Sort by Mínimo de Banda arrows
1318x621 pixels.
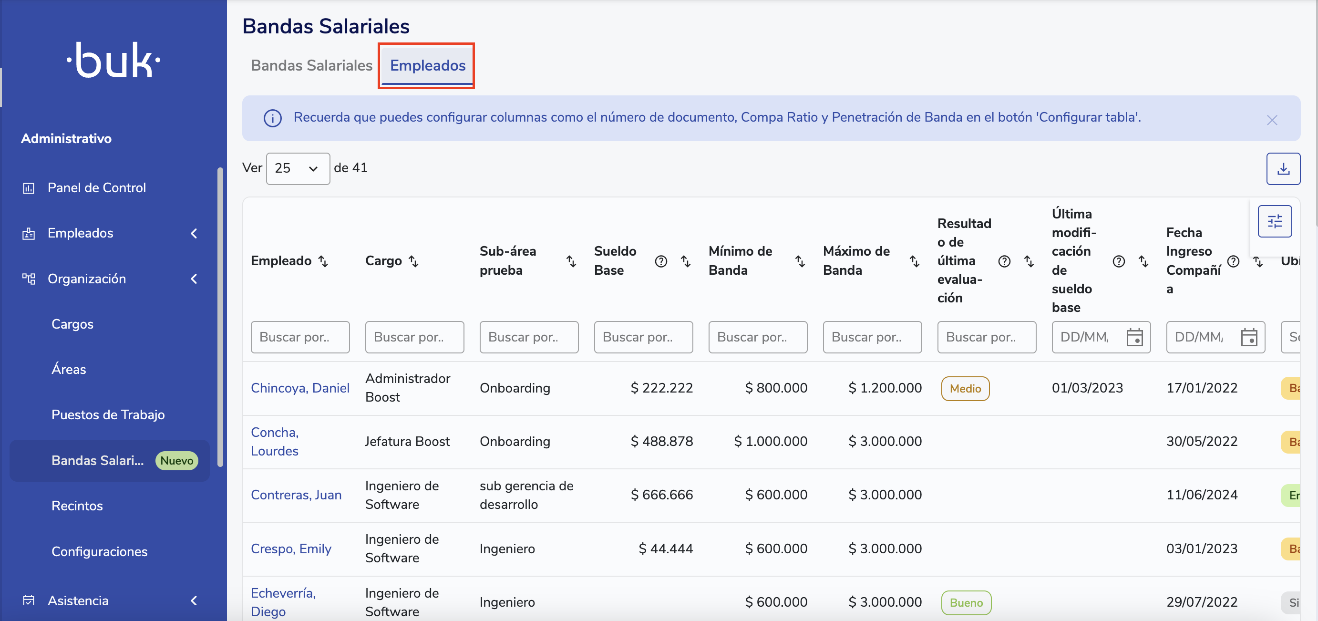800,261
